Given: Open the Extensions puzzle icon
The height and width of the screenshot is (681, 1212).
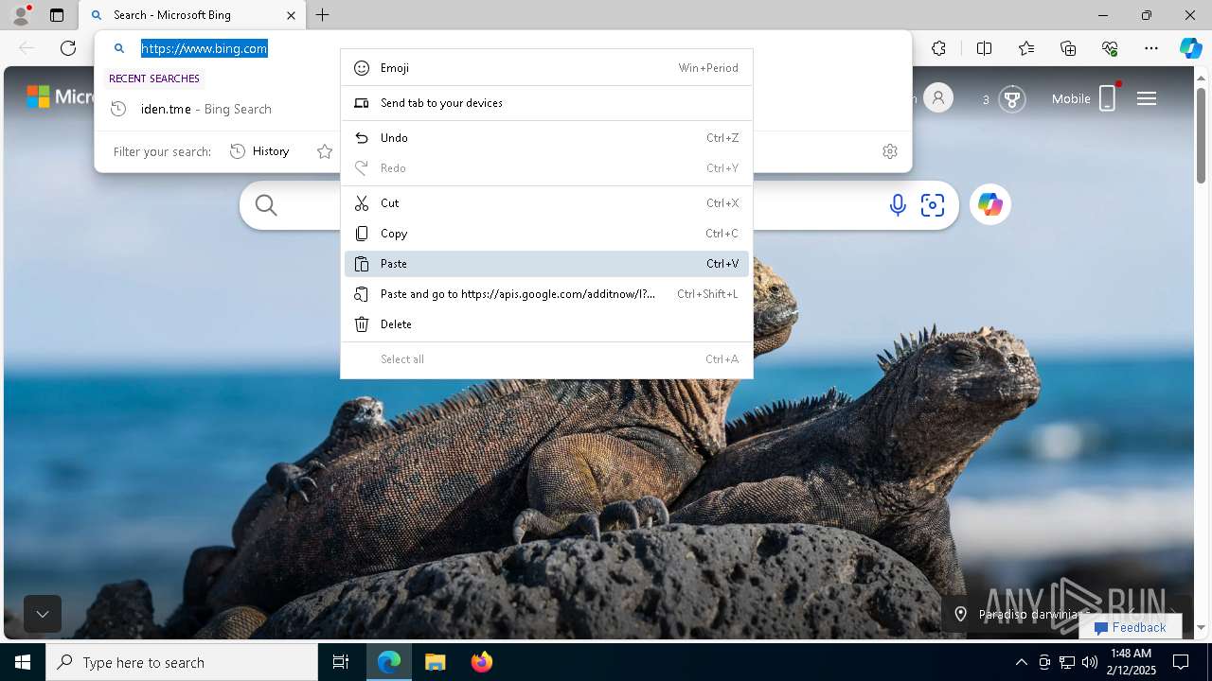Looking at the screenshot, I should [938, 48].
